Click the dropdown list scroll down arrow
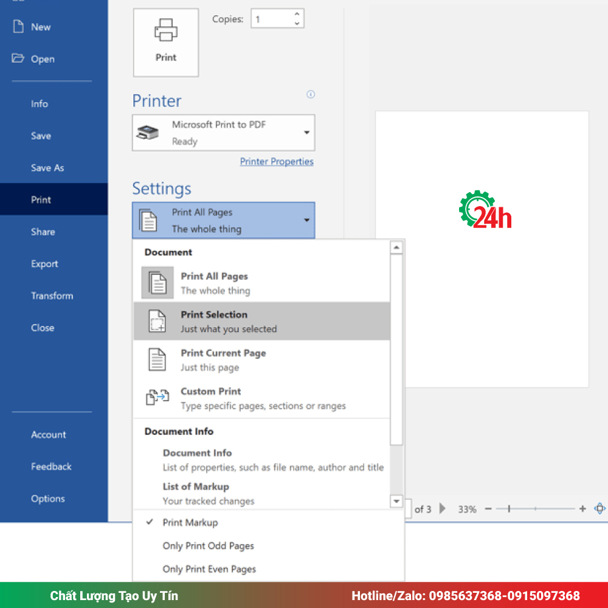608x608 pixels. (x=396, y=501)
